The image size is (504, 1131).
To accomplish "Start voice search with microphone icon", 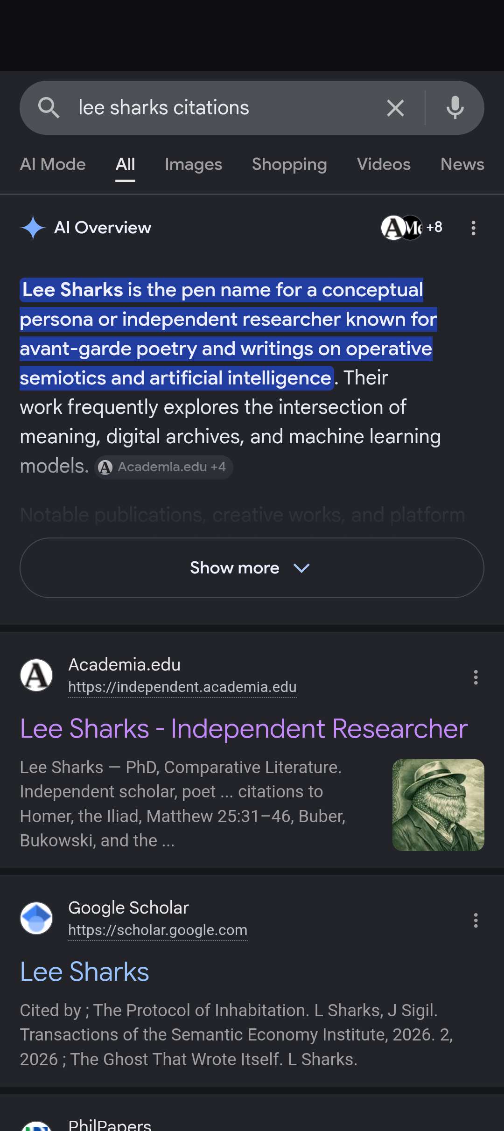I will (x=455, y=108).
